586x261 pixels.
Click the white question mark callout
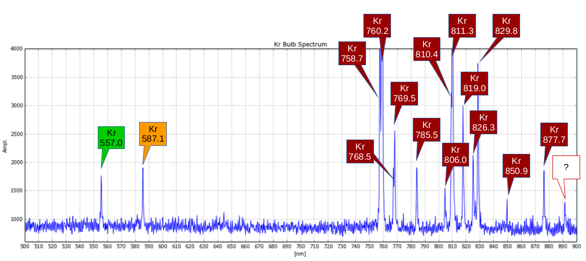pyautogui.click(x=566, y=167)
